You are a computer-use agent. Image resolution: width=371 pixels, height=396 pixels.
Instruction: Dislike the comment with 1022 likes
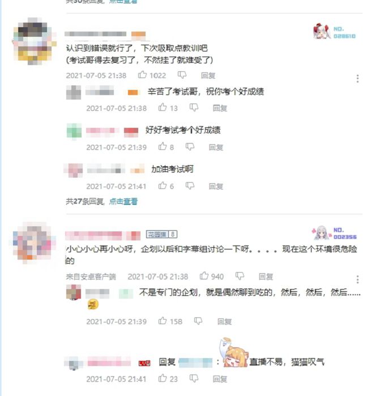182,75
